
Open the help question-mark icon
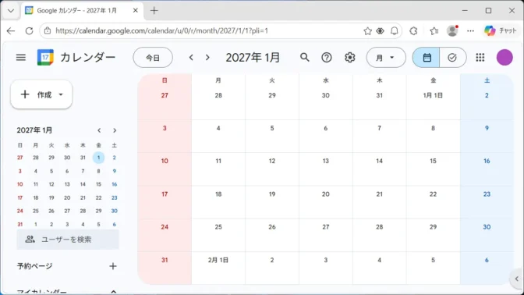[x=327, y=58]
